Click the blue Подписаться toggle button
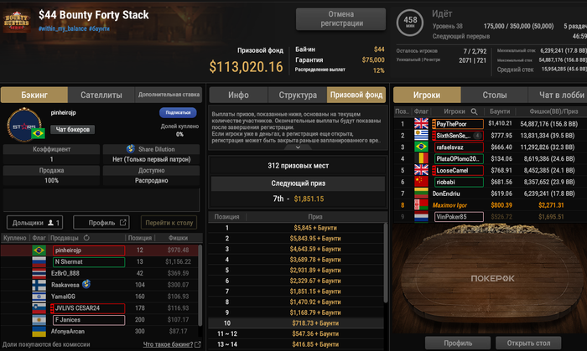The height and width of the screenshot is (351, 587). (x=178, y=112)
